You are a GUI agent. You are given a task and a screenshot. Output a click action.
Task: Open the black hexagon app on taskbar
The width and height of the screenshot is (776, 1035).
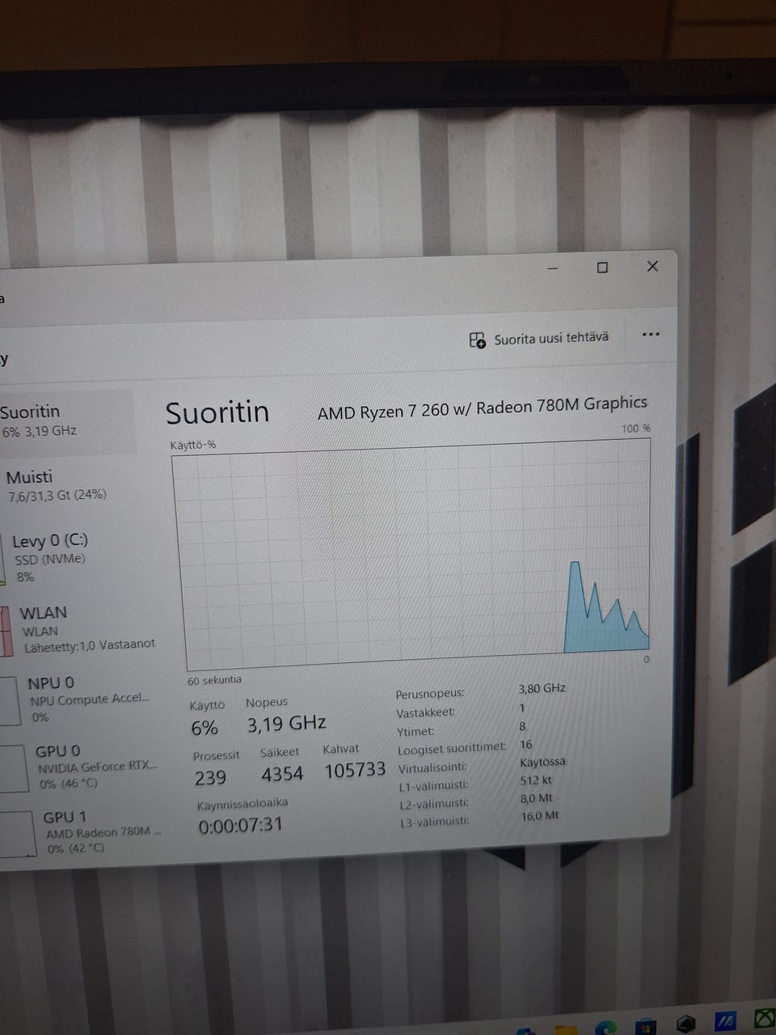(685, 1024)
